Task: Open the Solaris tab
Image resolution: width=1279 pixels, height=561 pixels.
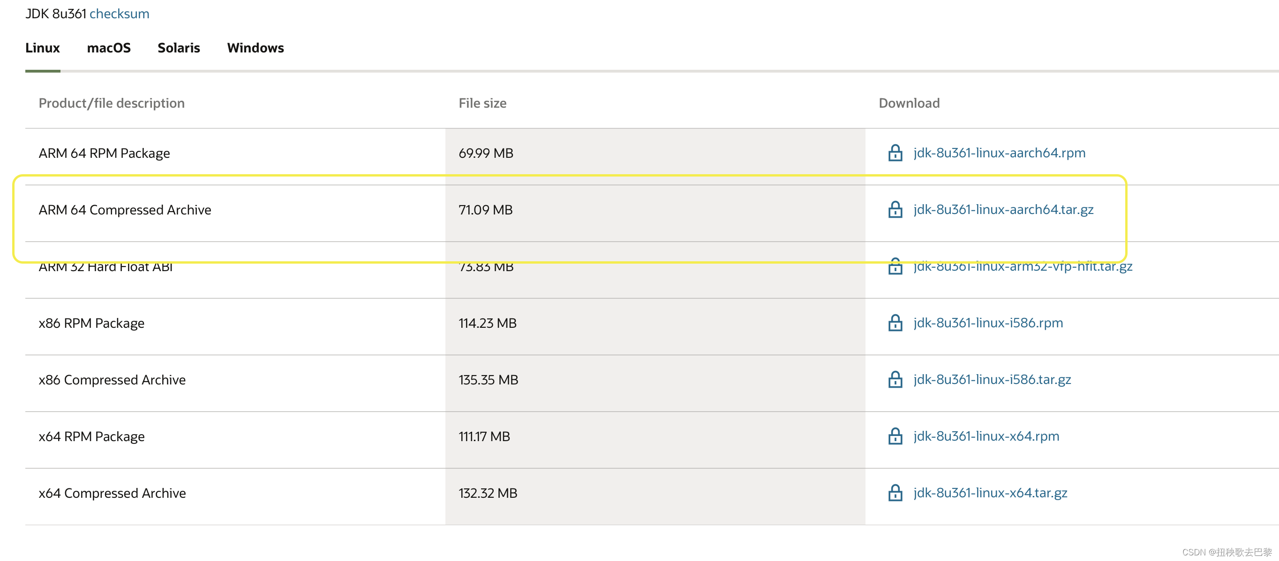Action: pos(178,48)
